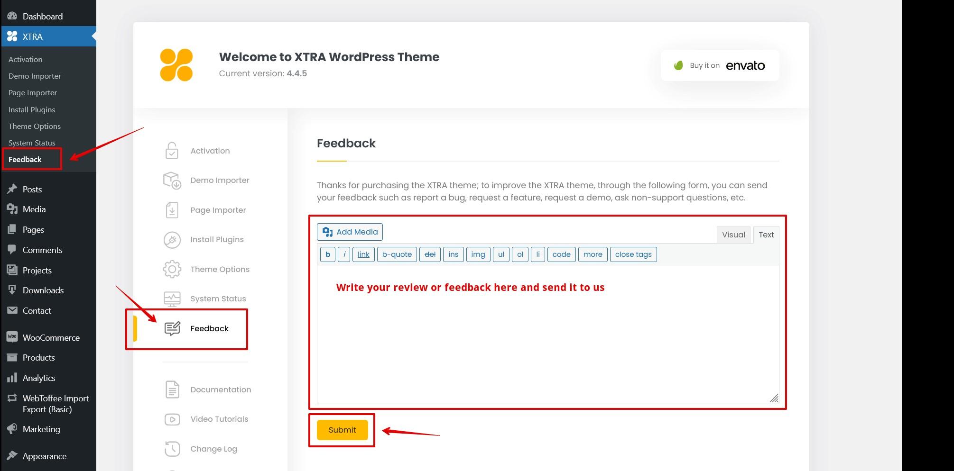
Task: Click the Add Media button
Action: pos(350,232)
